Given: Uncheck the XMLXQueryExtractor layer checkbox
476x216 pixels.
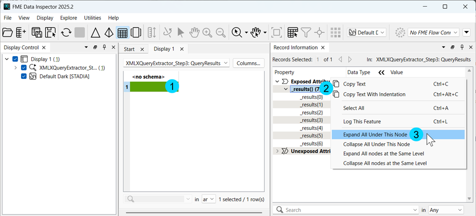Looking at the screenshot, I should coord(24,68).
